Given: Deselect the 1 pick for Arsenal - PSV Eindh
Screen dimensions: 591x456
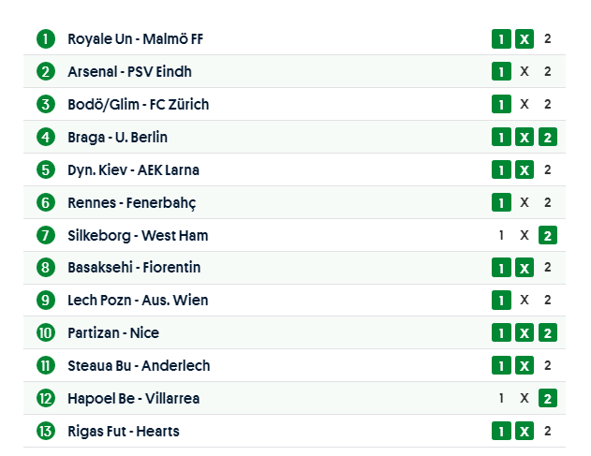Looking at the screenshot, I should (501, 72).
